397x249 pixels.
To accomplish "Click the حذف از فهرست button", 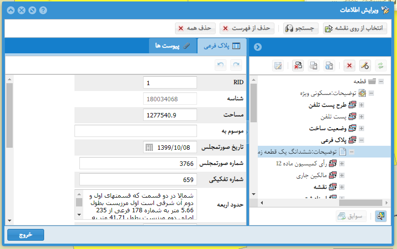I will 247,28.
